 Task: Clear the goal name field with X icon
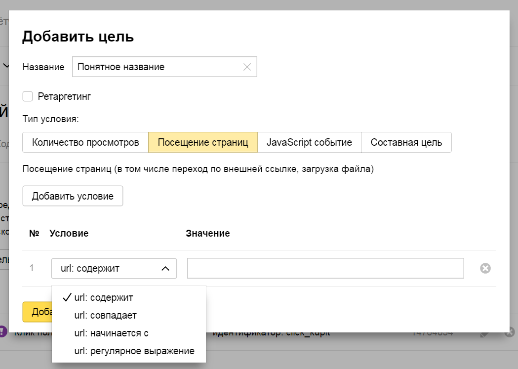(247, 67)
